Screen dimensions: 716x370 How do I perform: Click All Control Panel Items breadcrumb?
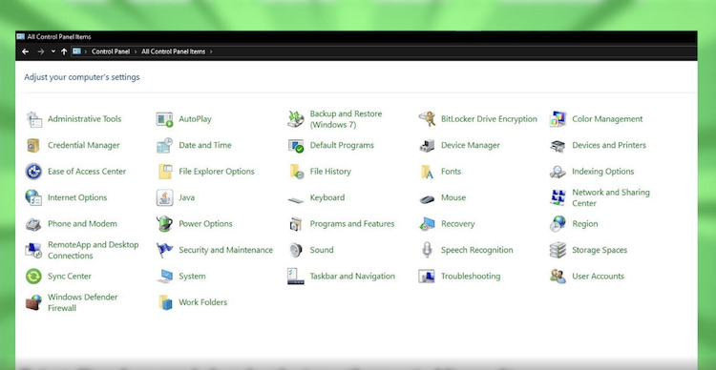(x=173, y=51)
